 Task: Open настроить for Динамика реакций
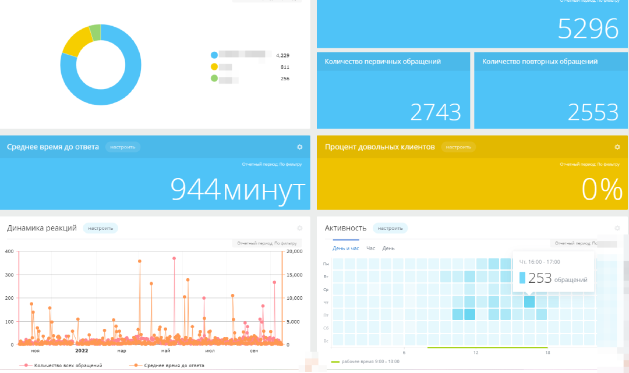pos(100,228)
